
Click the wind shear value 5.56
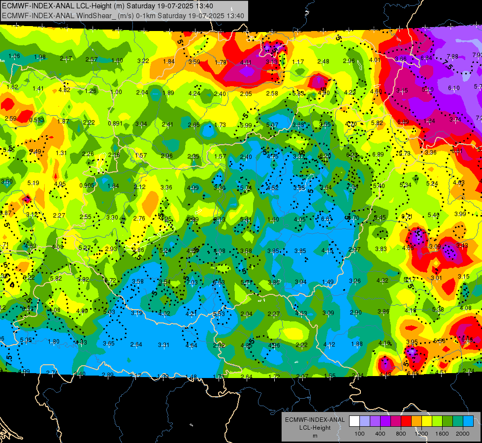[440, 341]
